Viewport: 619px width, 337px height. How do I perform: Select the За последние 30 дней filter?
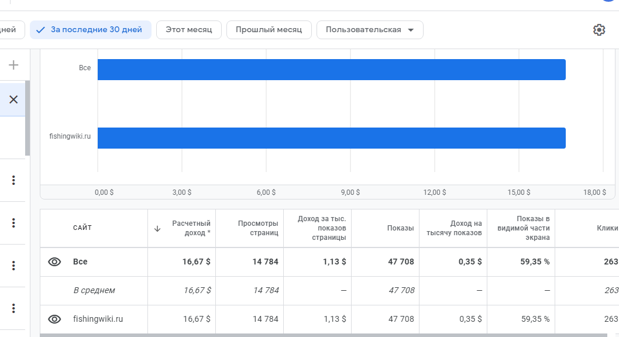(91, 30)
